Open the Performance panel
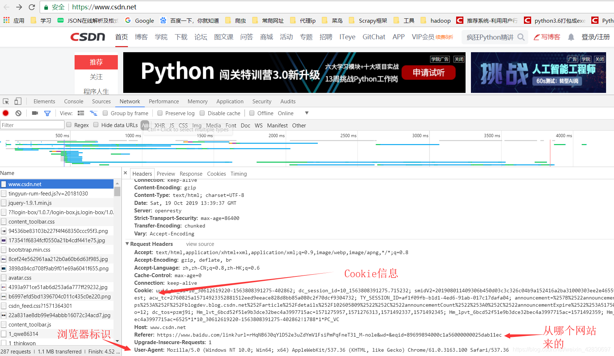This screenshot has width=614, height=356. point(164,102)
